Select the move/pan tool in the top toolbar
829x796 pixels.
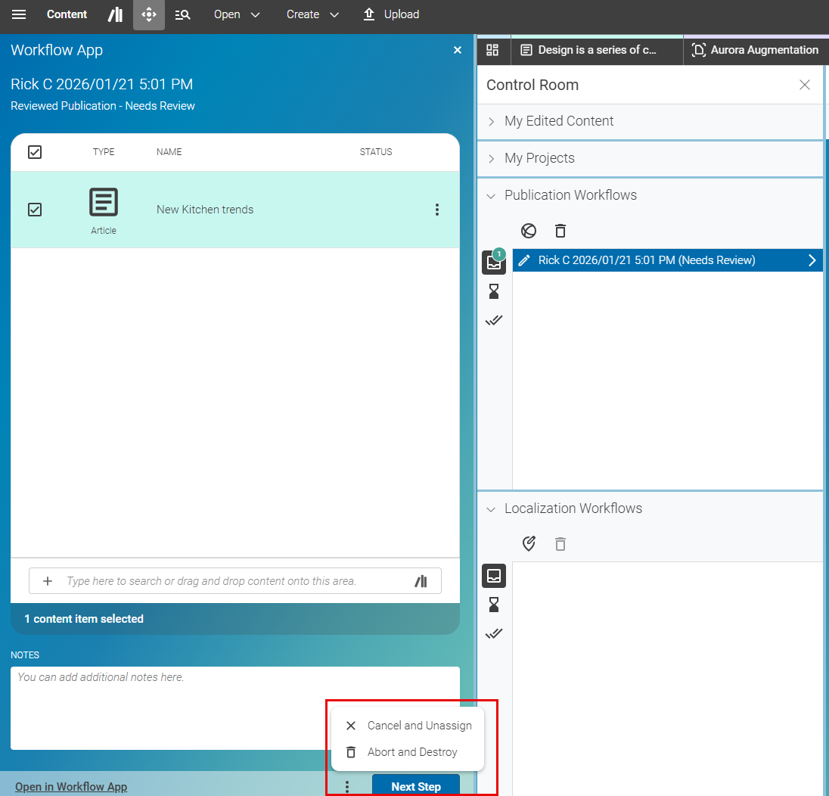(x=148, y=14)
